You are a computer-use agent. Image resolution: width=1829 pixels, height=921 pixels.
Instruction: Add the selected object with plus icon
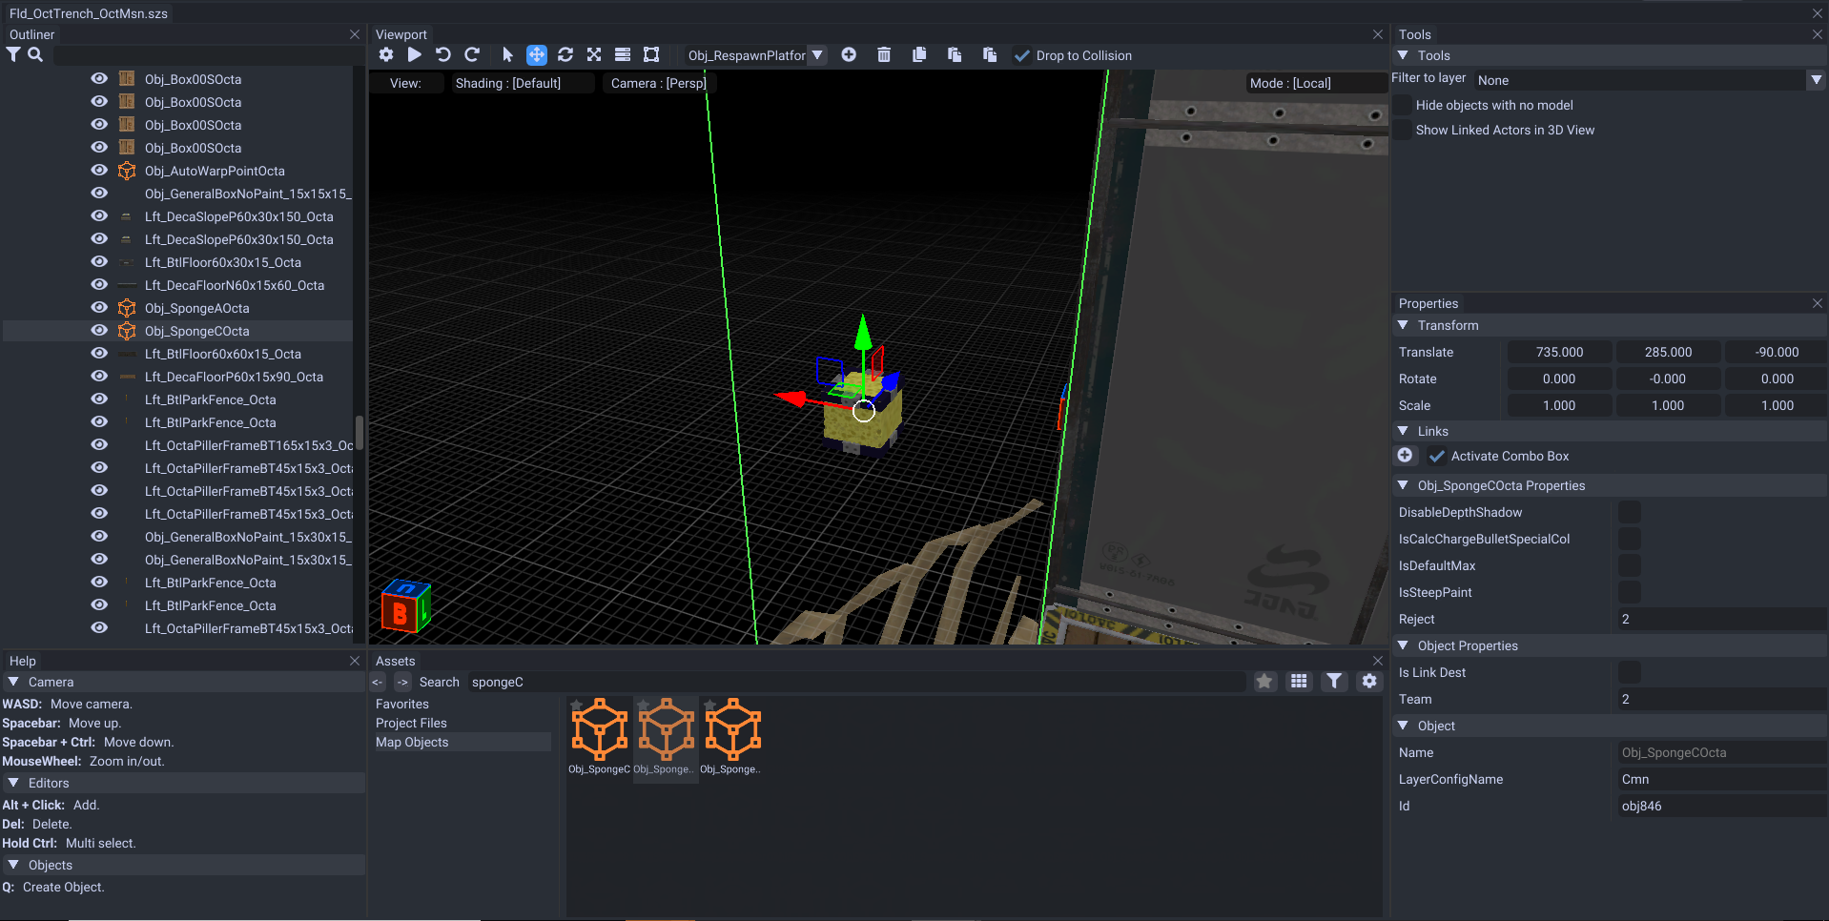(x=849, y=55)
